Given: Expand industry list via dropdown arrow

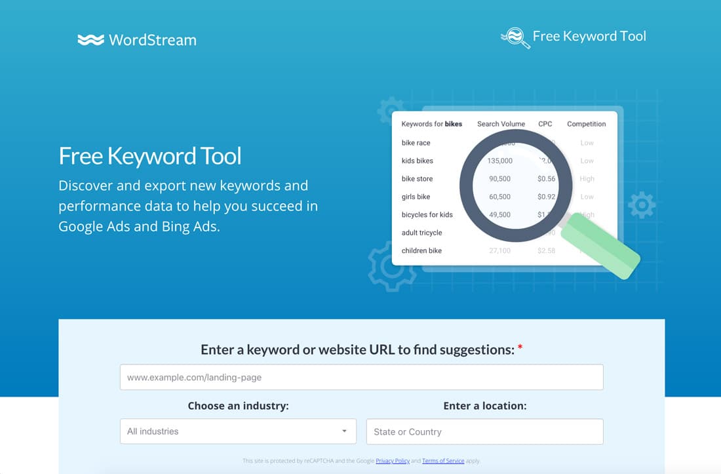Looking at the screenshot, I should pos(344,431).
